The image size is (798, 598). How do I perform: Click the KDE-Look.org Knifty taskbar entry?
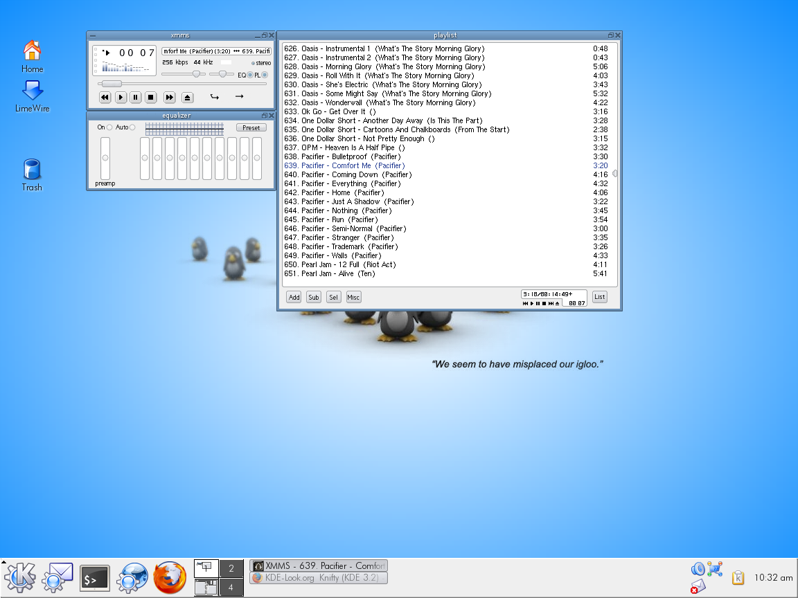319,578
